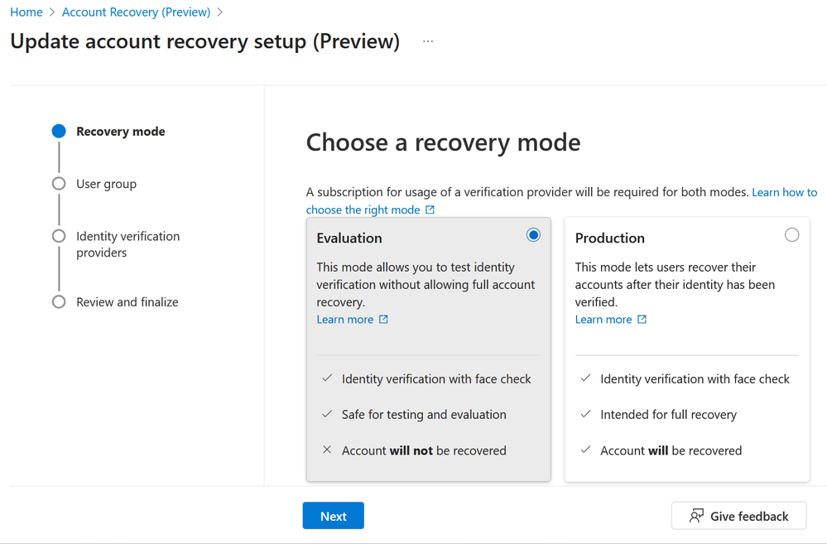
Task: Click external link icon after 'choose the right mode'
Action: click(430, 209)
